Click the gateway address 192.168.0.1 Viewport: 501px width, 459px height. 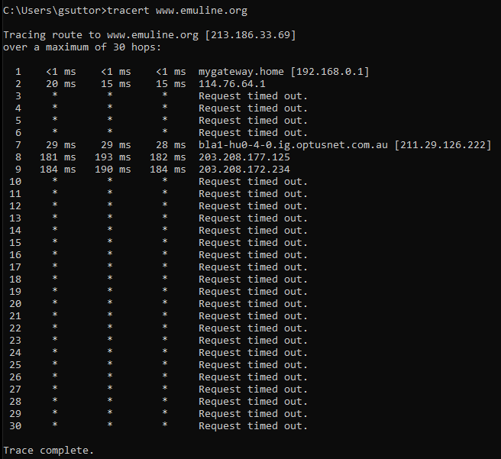click(x=330, y=72)
